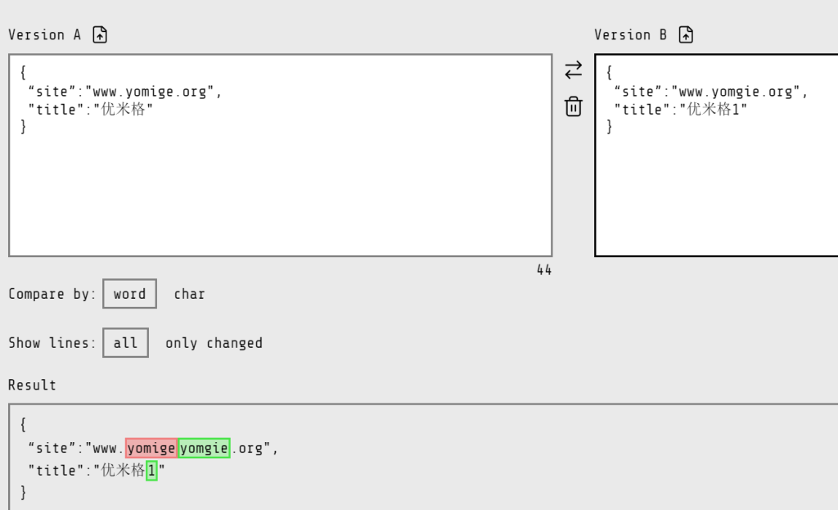Switch compare mode to char
Viewport: 838px width, 510px height.
(189, 294)
